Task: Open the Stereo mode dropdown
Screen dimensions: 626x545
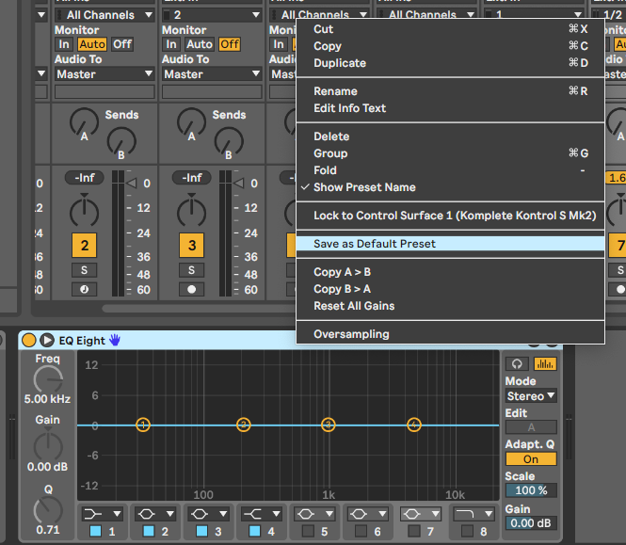Action: point(531,396)
